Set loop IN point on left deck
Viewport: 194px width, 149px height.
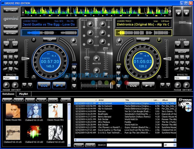point(6,45)
